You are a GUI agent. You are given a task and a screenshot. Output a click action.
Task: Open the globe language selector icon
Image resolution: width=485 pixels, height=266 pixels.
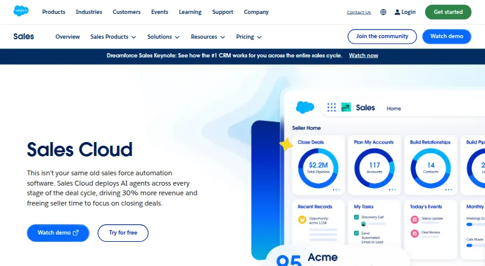pos(383,12)
